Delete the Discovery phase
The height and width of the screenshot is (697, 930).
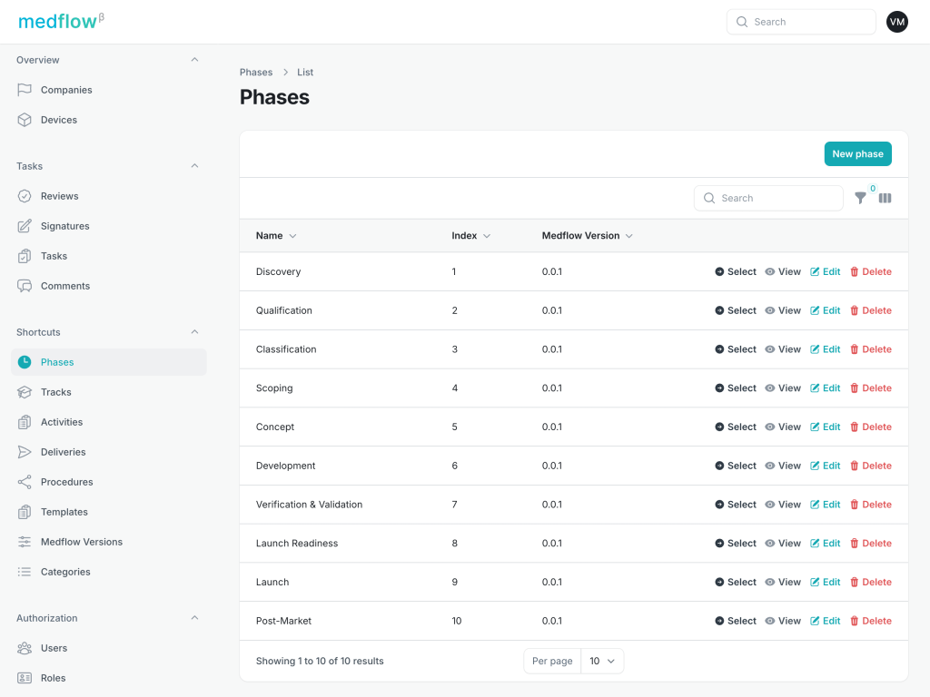[870, 271]
